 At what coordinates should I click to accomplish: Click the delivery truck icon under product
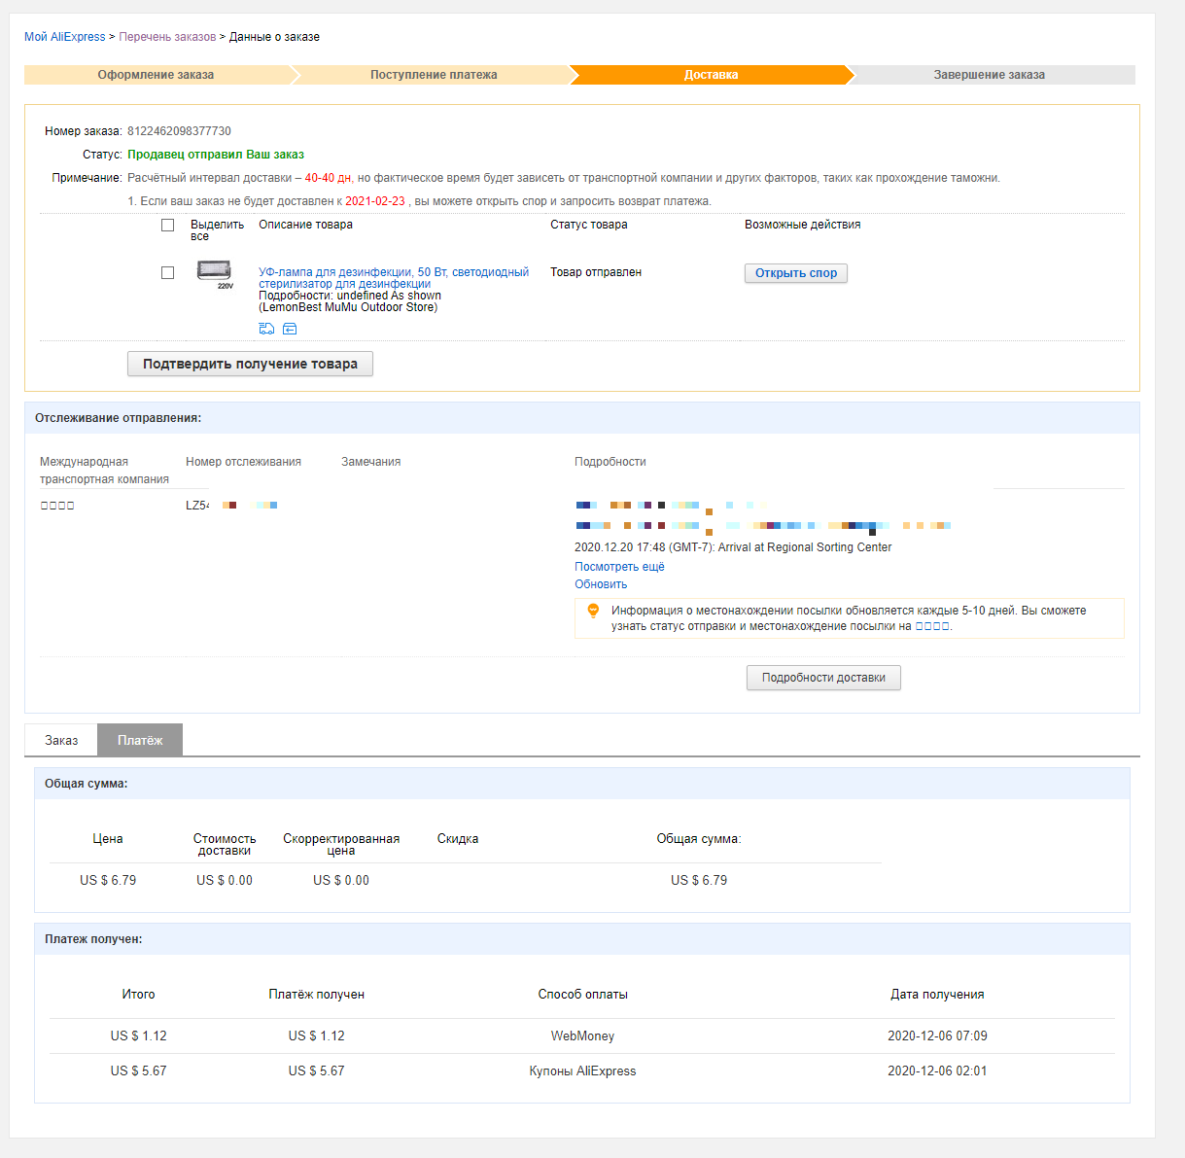(x=266, y=329)
